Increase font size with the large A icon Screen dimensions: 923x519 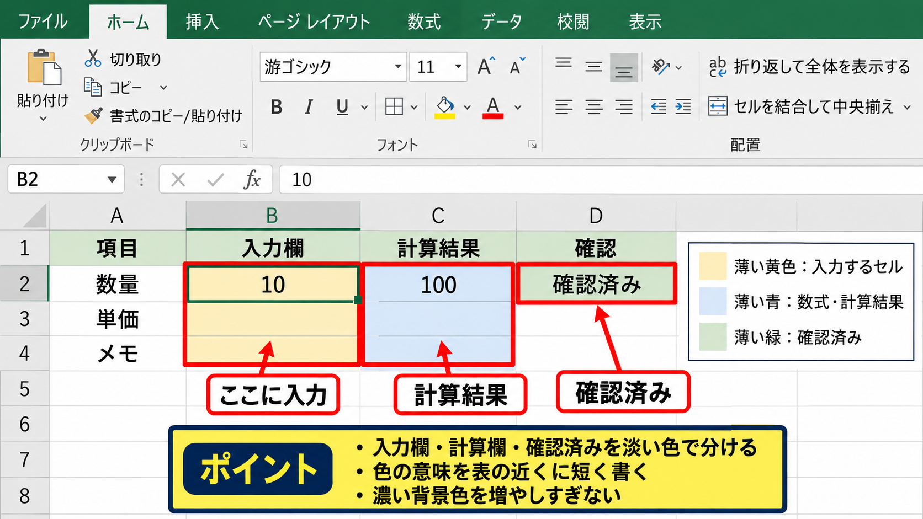486,66
